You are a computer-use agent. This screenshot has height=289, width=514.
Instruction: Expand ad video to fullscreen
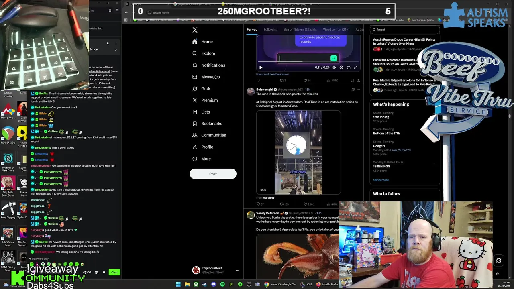356,67
